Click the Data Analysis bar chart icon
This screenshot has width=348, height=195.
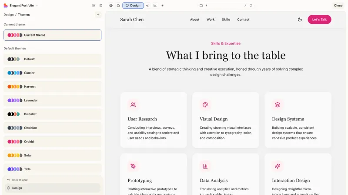click(205, 166)
